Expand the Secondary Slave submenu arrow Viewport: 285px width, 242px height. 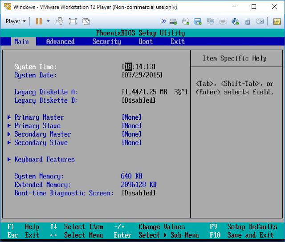pyautogui.click(x=9, y=142)
